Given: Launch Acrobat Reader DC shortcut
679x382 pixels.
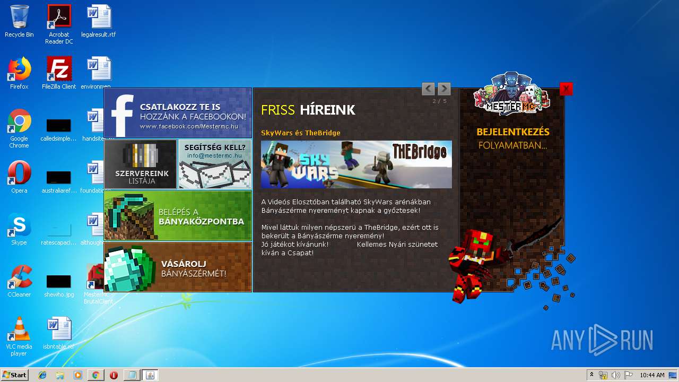Looking at the screenshot, I should (59, 24).
